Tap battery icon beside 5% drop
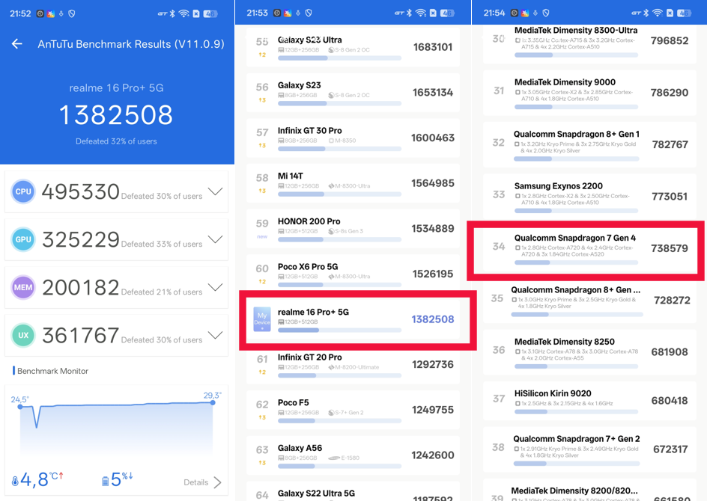The width and height of the screenshot is (707, 501). [x=105, y=482]
